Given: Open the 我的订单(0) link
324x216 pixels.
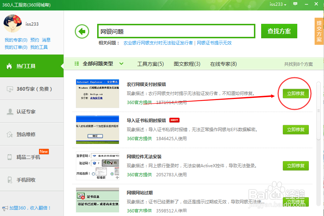Looking at the screenshot, I should tap(16, 47).
